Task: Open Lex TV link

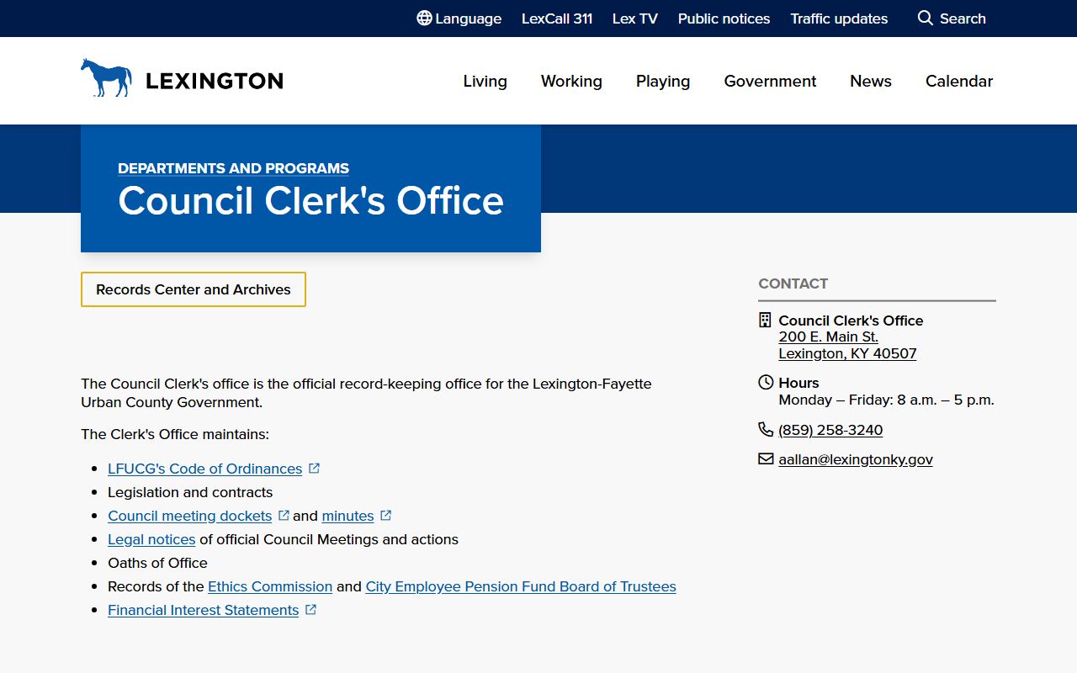Action: tap(635, 19)
